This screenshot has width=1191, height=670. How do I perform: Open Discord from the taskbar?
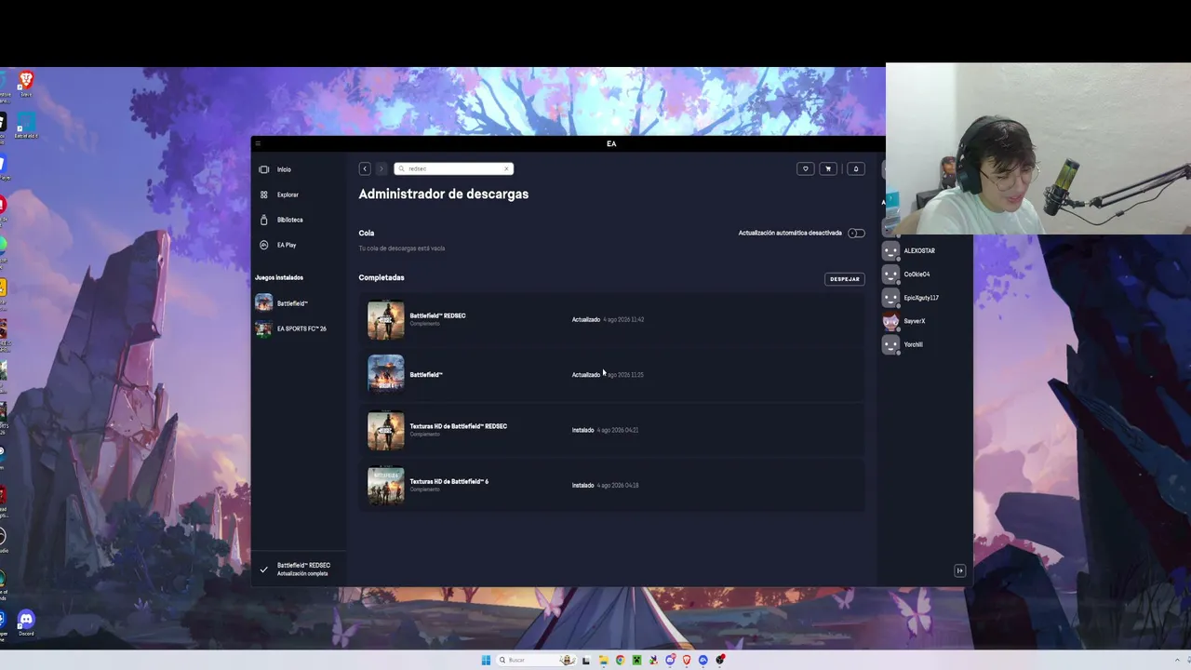tap(670, 660)
